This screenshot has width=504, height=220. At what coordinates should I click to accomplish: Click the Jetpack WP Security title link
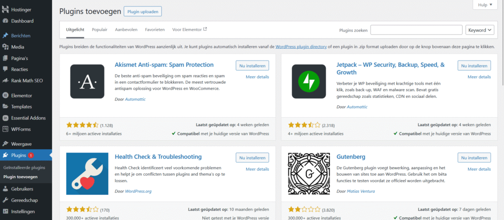pos(390,68)
